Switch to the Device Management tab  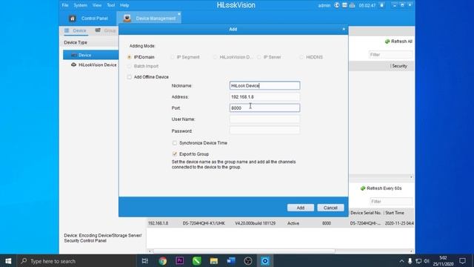[x=149, y=18]
